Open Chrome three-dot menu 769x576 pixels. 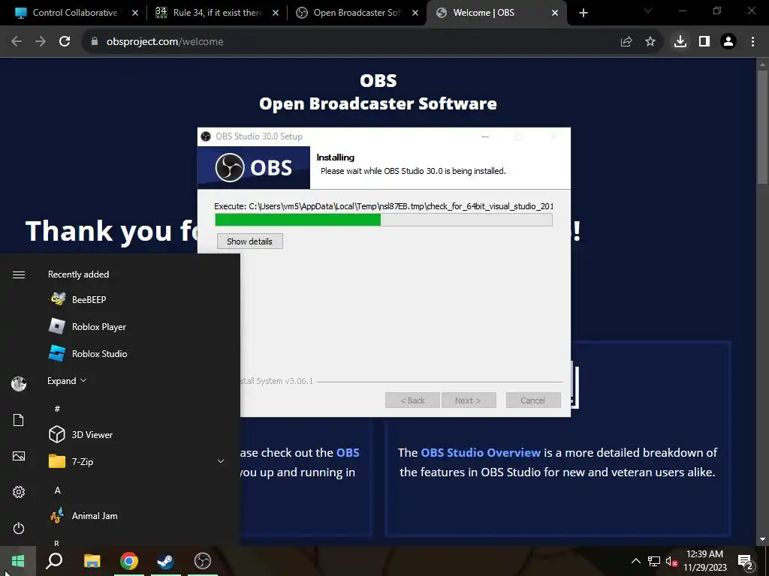[x=752, y=42]
